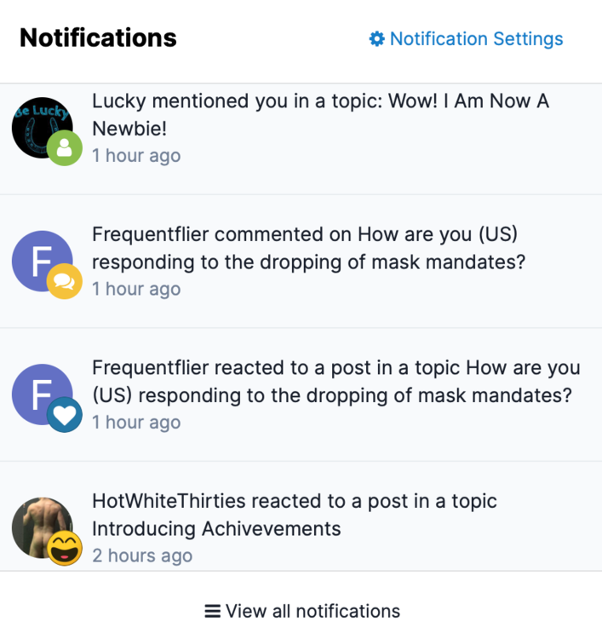Click the '1 hour ago' timestamp under Frequentflier's comment
The image size is (602, 639).
pos(136,289)
